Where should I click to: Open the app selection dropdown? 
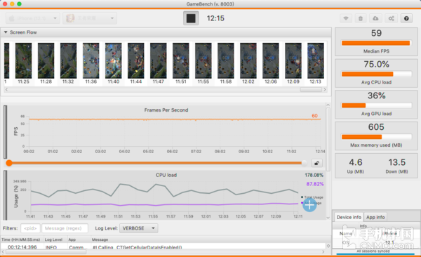(x=90, y=18)
